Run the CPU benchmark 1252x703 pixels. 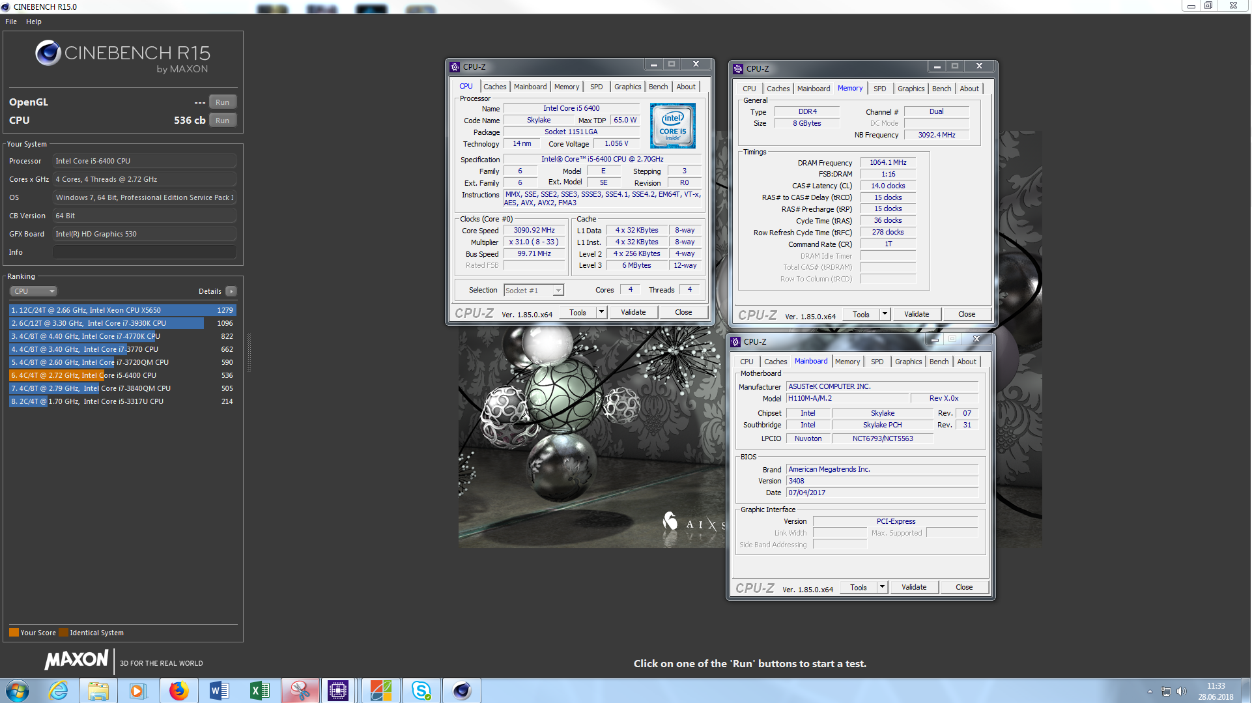pos(222,121)
